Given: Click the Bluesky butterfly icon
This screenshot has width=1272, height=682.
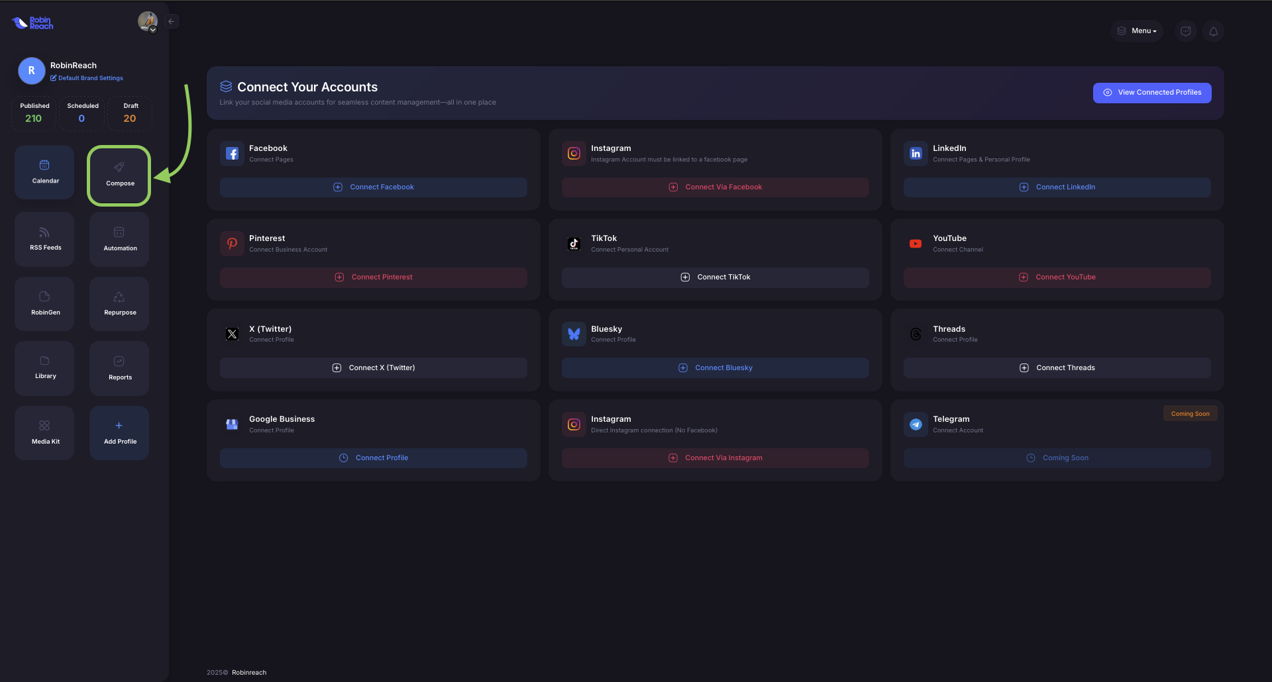Looking at the screenshot, I should (574, 334).
